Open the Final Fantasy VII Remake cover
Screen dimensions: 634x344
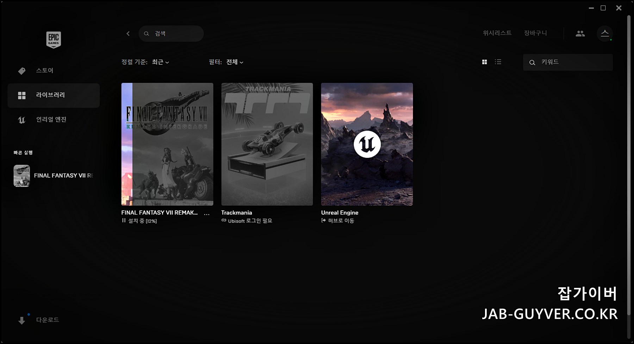[x=167, y=144]
